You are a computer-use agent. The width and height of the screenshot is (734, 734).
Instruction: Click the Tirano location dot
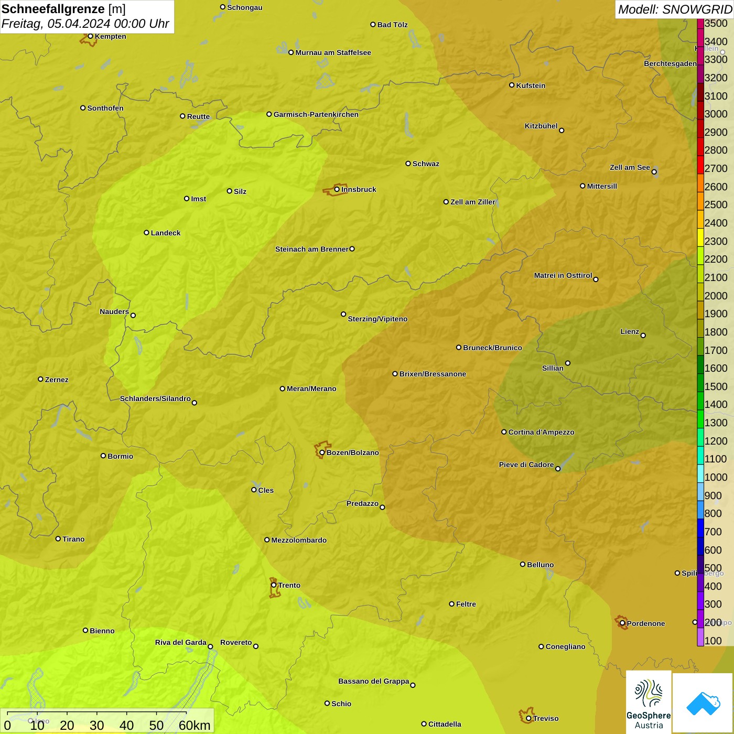coord(58,538)
